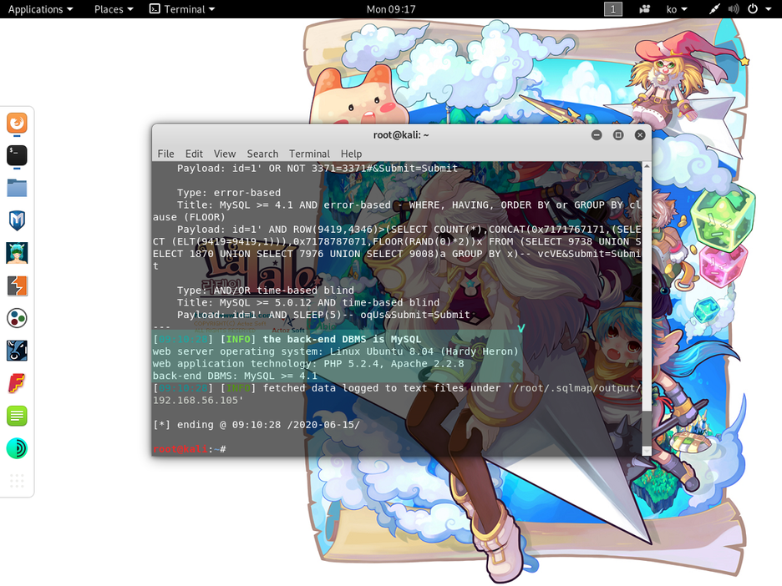Click the 'web server operating system' line
Screen dimensions: 782x586
[x=336, y=351]
